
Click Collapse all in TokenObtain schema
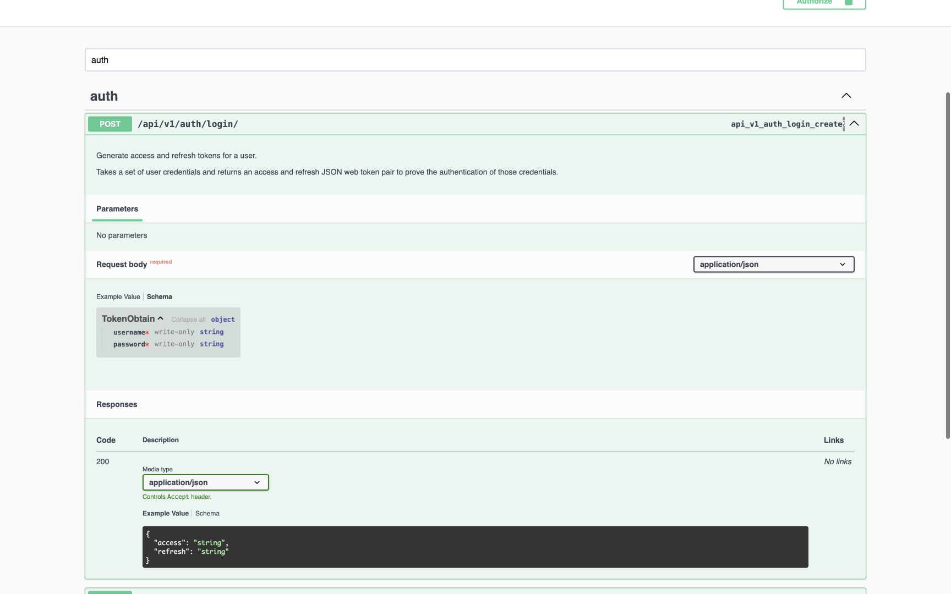coord(188,320)
